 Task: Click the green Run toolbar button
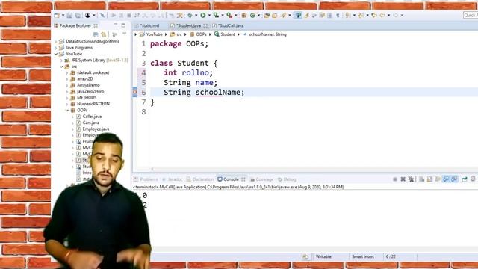click(202, 15)
